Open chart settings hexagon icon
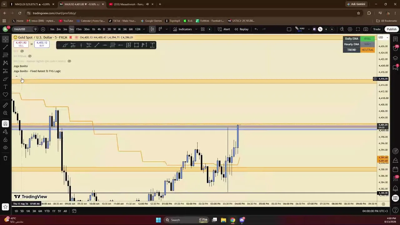 coord(350,29)
